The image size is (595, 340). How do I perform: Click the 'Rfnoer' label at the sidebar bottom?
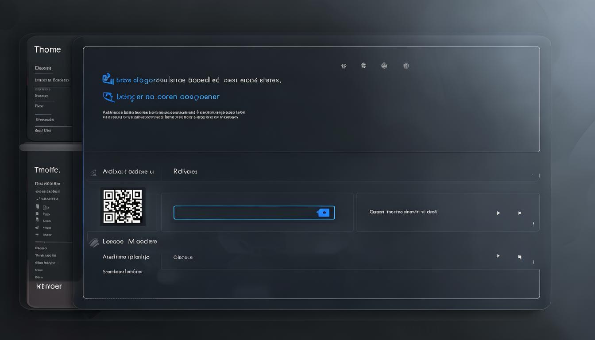(x=49, y=286)
